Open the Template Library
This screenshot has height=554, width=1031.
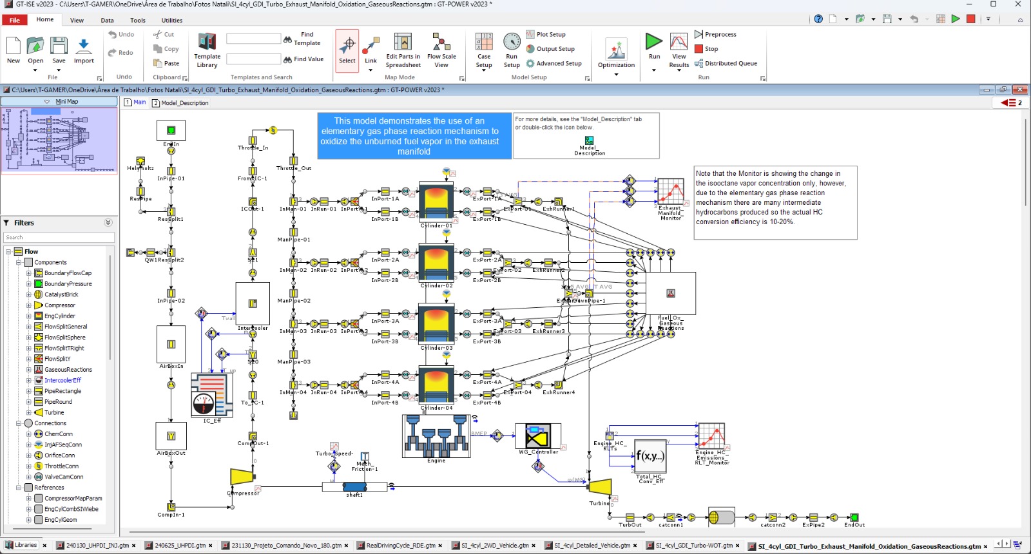click(x=207, y=49)
